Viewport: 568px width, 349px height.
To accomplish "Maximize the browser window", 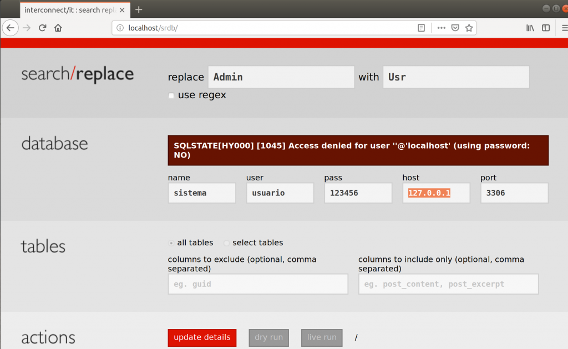I will (x=556, y=9).
